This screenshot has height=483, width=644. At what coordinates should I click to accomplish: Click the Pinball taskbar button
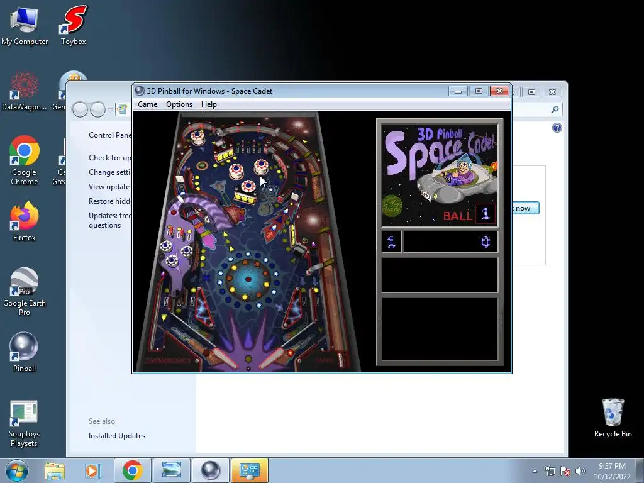coord(210,470)
